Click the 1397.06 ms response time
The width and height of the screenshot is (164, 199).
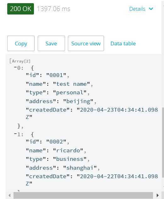click(x=53, y=9)
